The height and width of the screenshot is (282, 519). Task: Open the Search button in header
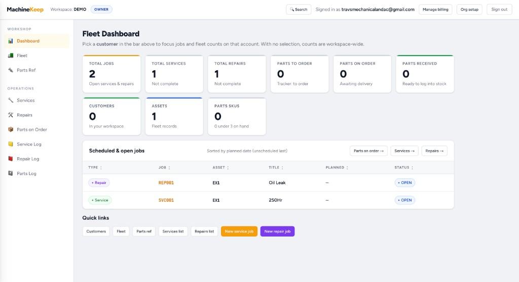point(299,9)
